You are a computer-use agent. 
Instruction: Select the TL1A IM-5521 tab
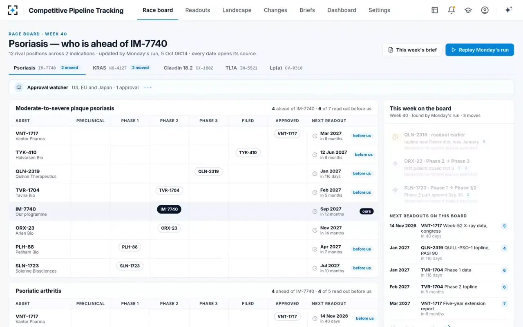(241, 68)
